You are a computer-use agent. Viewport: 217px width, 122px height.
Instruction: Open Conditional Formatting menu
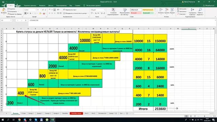click(x=113, y=12)
